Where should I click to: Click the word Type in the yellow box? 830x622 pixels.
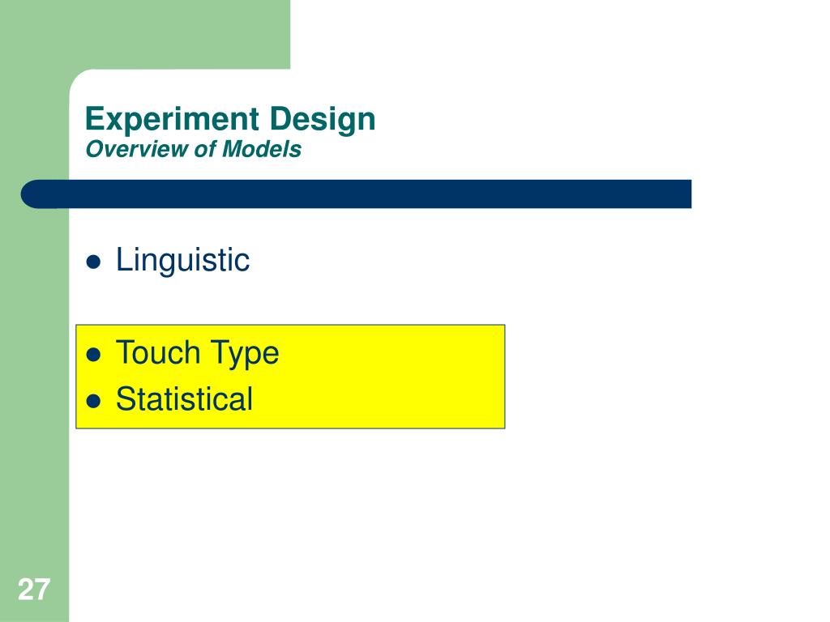[x=245, y=354]
